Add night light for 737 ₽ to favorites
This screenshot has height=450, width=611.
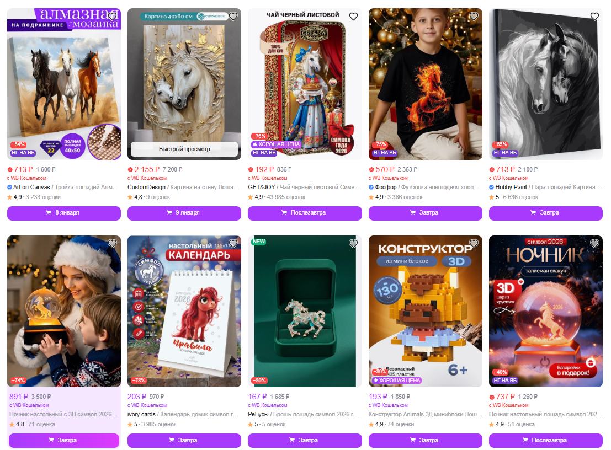(x=594, y=244)
